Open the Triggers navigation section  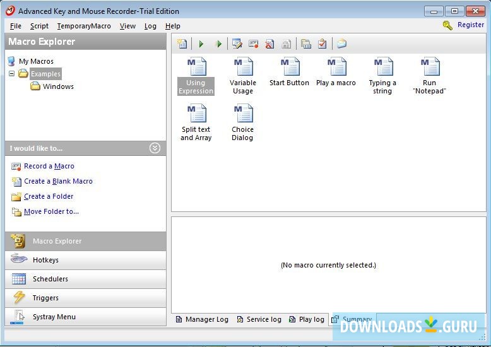tap(85, 298)
